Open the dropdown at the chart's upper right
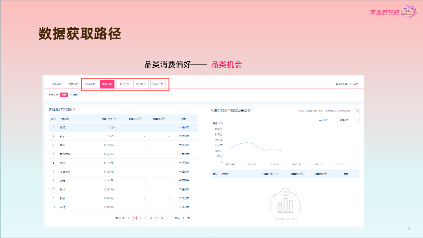The image size is (423, 238). click(348, 120)
